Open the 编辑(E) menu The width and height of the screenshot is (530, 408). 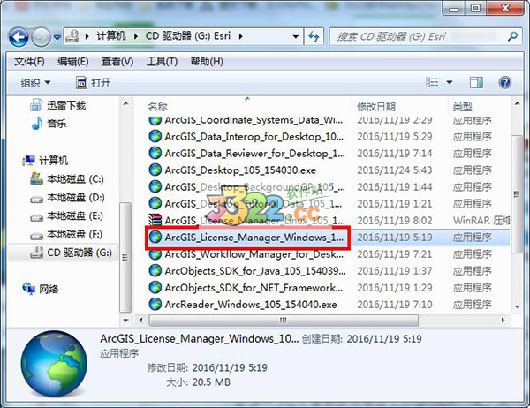[73, 62]
